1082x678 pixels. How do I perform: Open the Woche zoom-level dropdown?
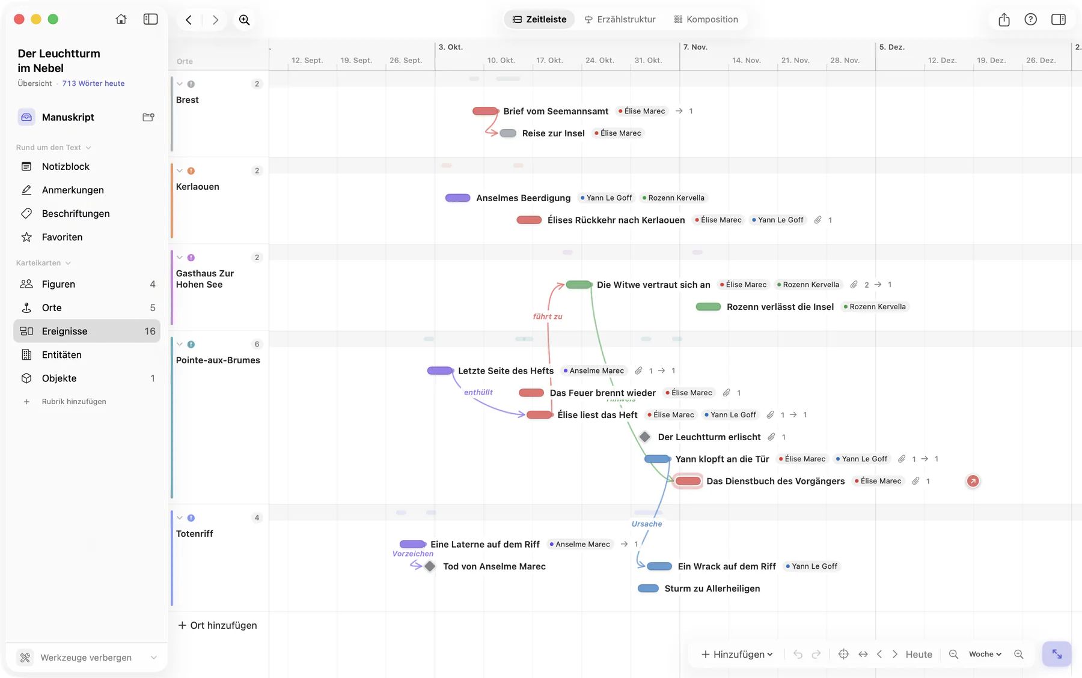click(985, 654)
